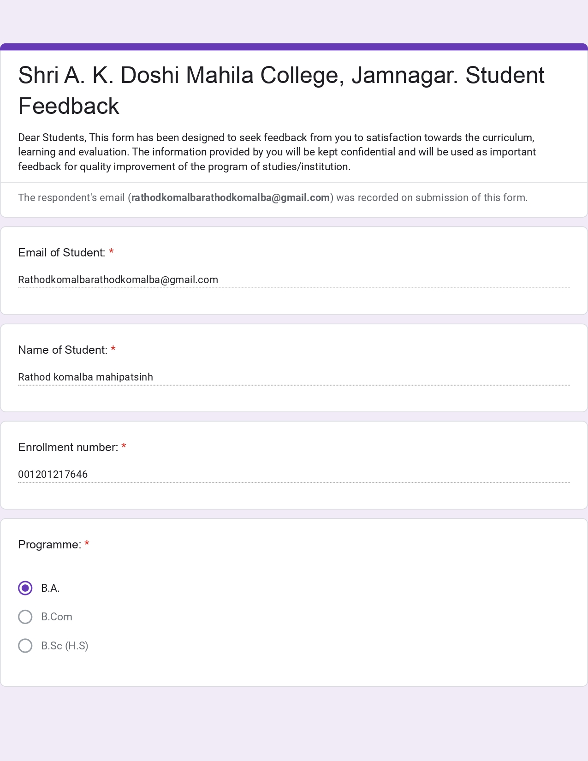
Task: Click the 'B.Com' option label text
Action: click(57, 617)
